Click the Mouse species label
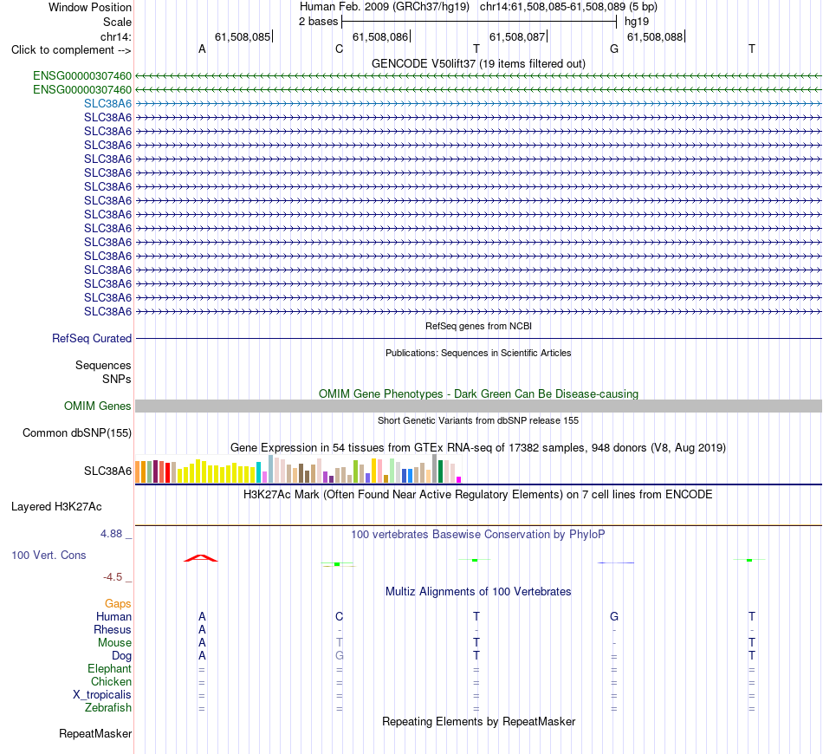 [114, 643]
